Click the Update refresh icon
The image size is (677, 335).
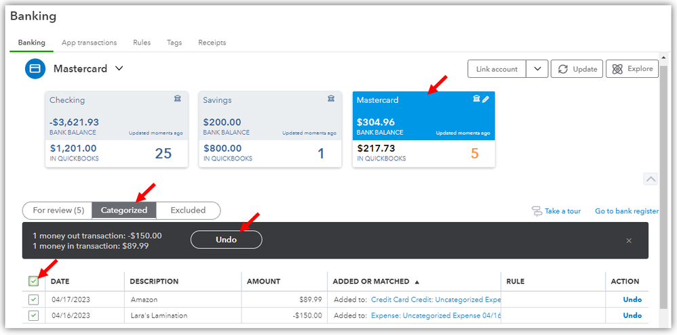point(563,69)
